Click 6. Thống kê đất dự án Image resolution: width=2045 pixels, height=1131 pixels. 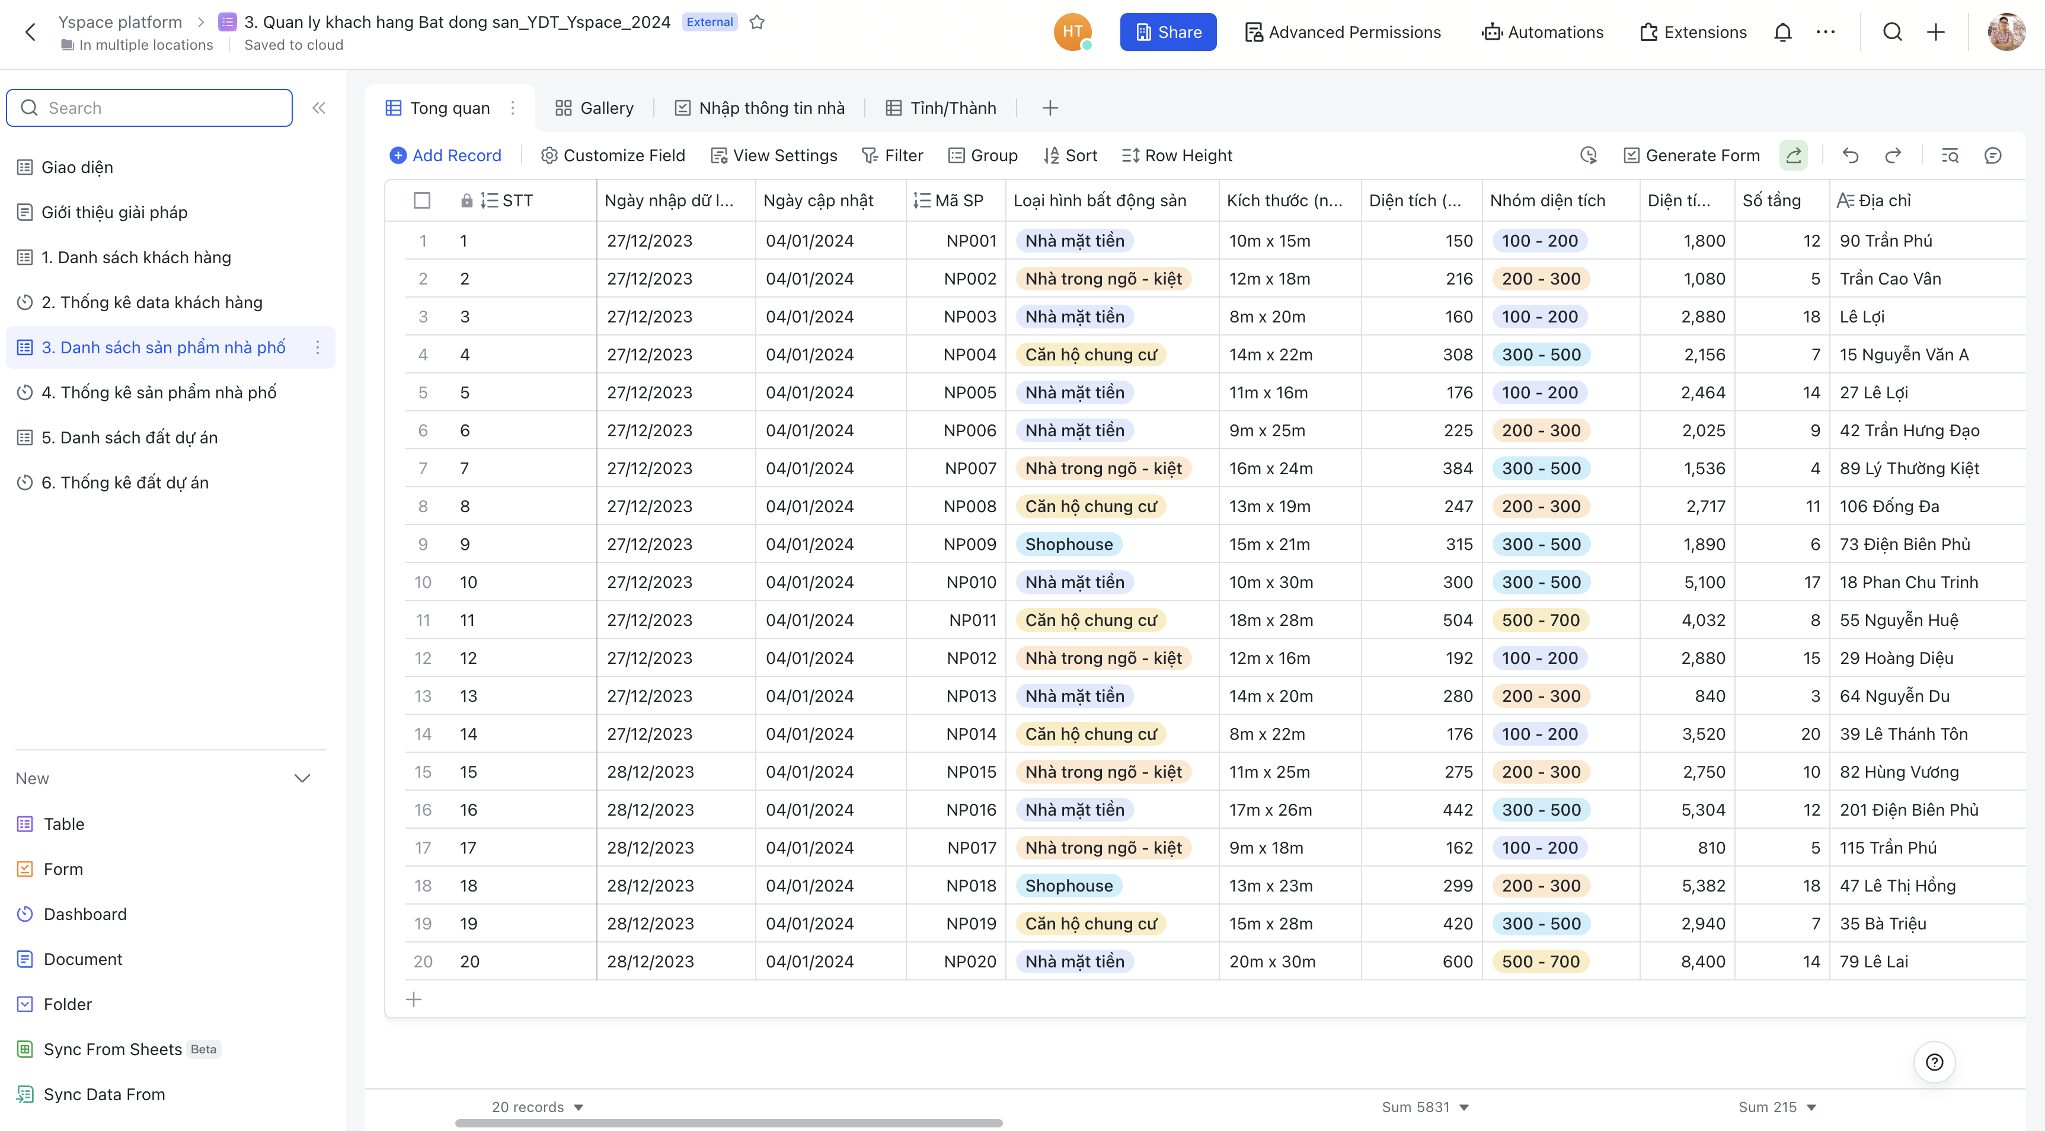click(171, 483)
